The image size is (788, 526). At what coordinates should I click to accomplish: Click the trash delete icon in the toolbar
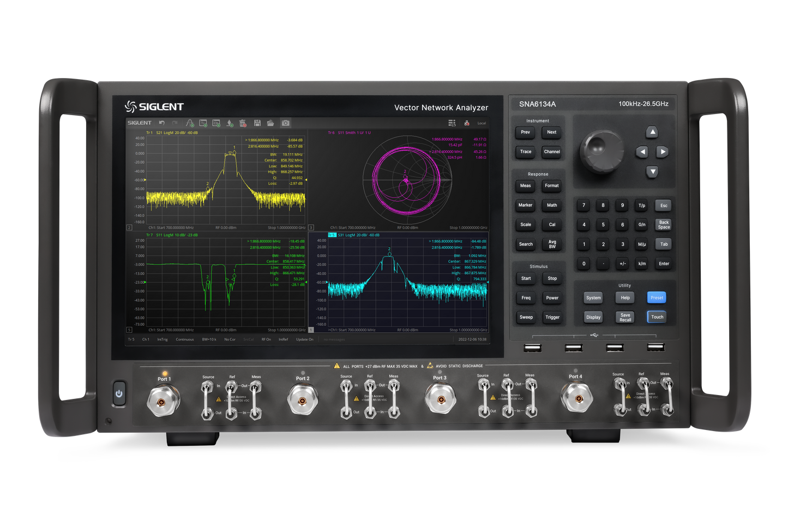pos(243,123)
